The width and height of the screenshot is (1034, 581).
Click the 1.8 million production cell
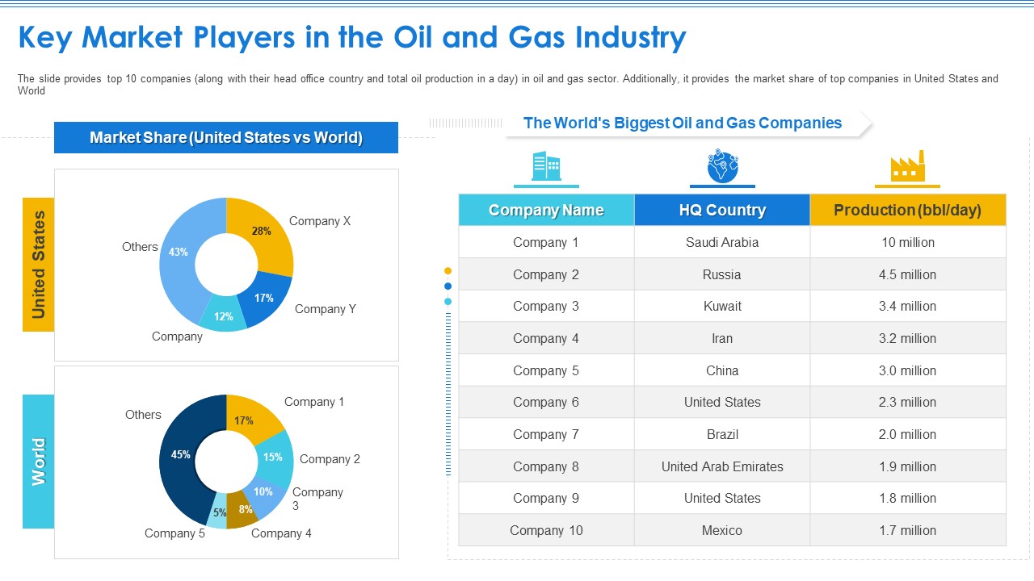click(908, 498)
